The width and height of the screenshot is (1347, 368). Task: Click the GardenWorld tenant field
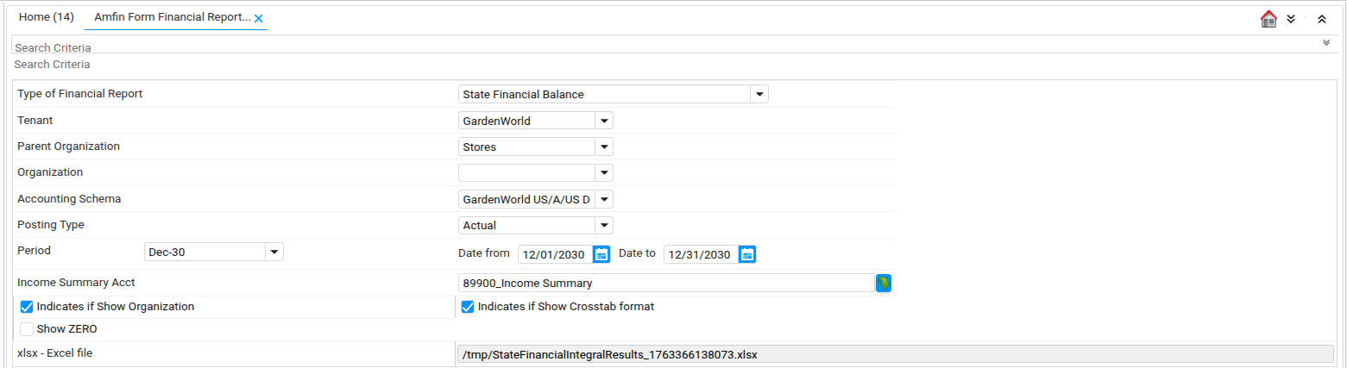pos(526,121)
